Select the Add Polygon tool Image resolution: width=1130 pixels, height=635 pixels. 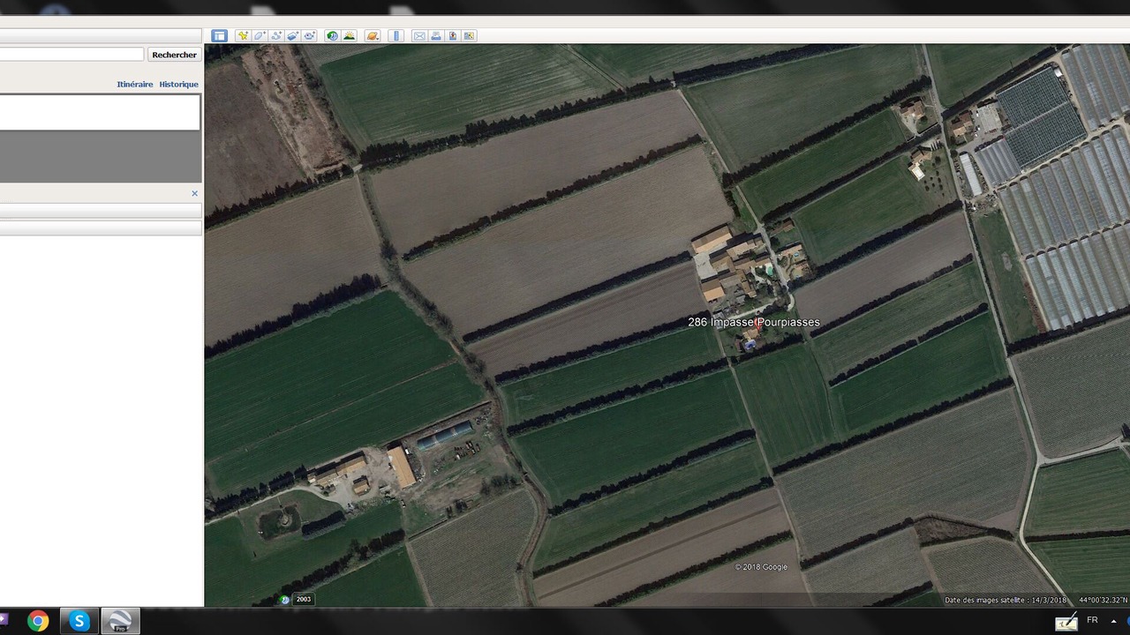[x=260, y=36]
